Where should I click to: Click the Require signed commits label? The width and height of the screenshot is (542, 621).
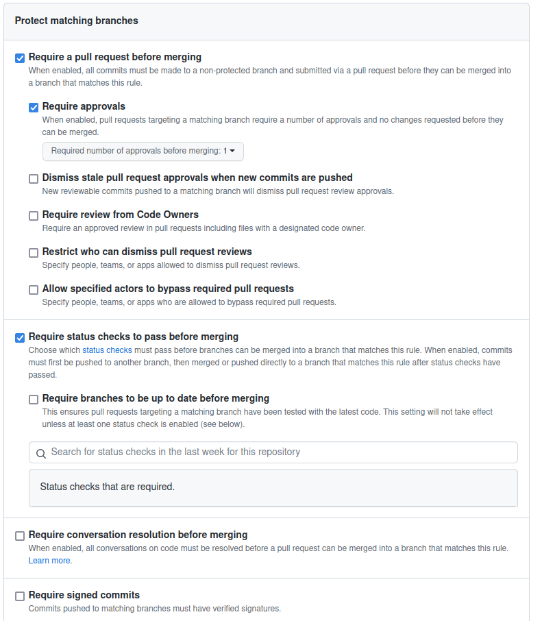click(x=84, y=595)
